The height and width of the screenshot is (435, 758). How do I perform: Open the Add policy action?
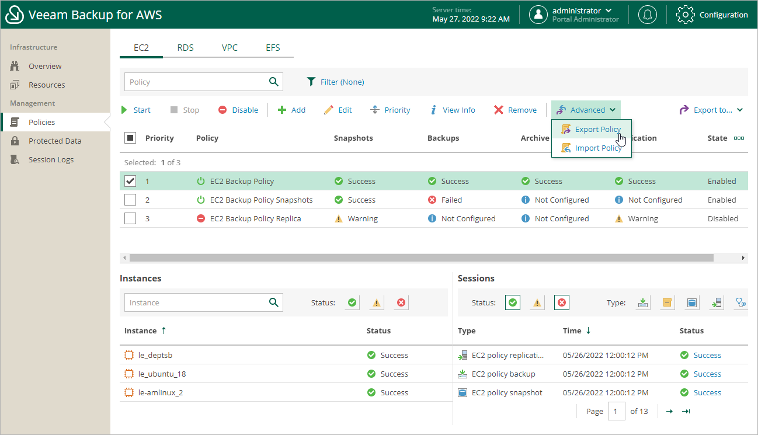coord(291,110)
